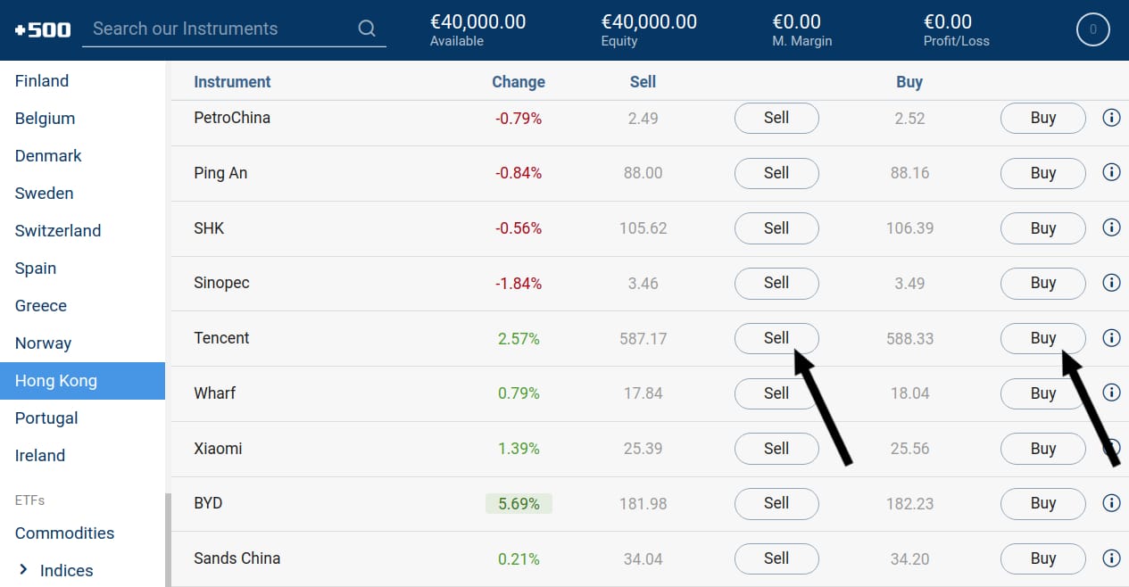Open Sinopec instrument info icon
Viewport: 1129px width, 587px height.
pyautogui.click(x=1111, y=283)
